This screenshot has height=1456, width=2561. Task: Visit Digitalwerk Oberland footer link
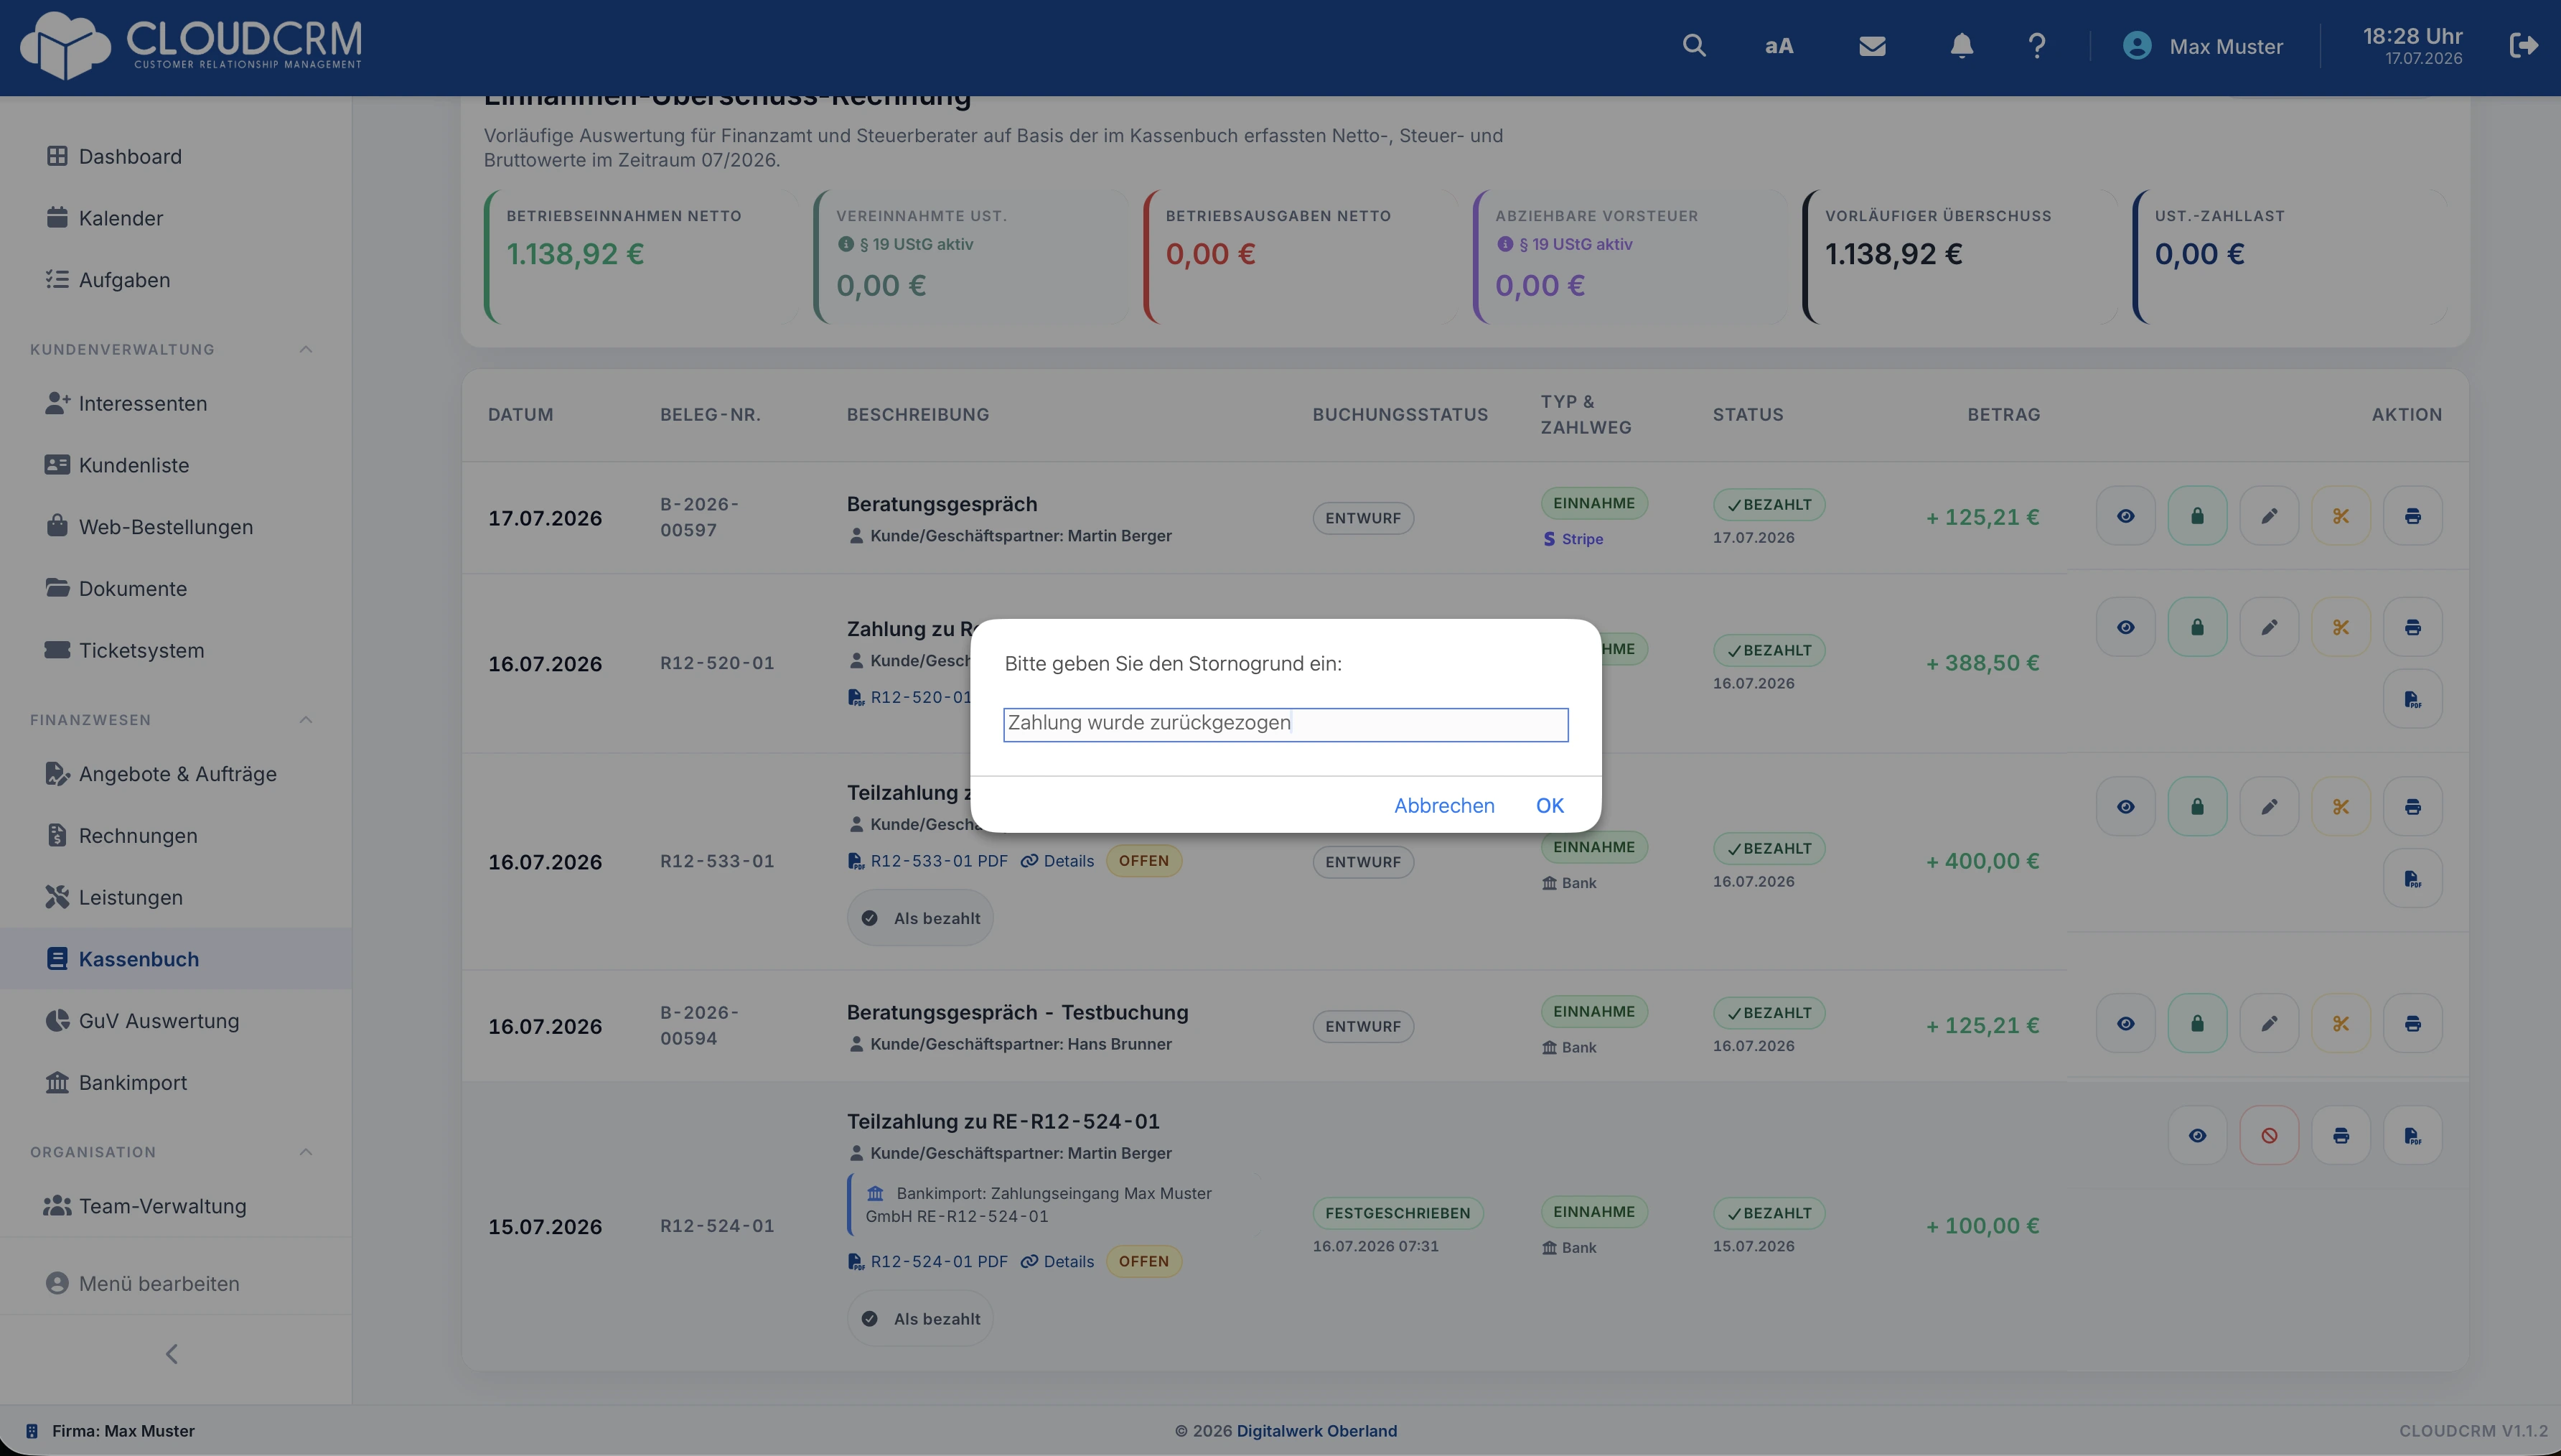click(1316, 1431)
